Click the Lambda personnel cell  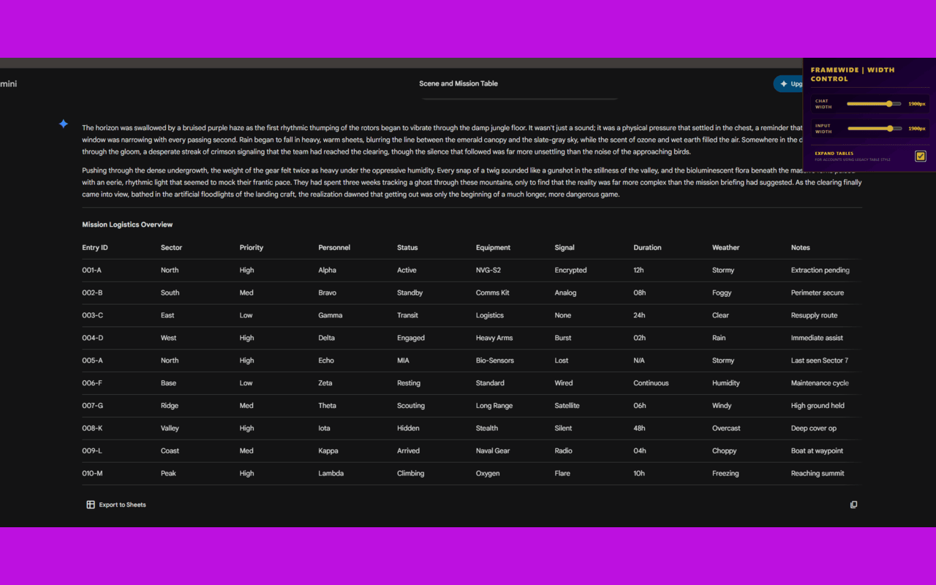[x=331, y=474]
